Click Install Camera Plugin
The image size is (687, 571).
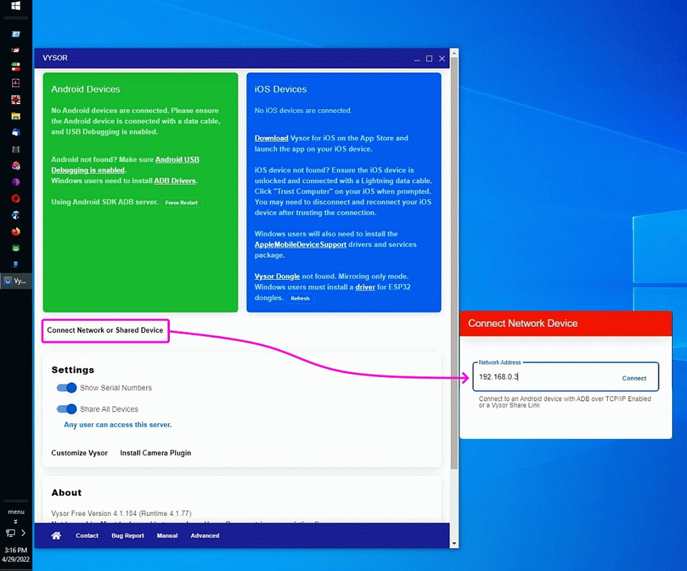tap(156, 453)
